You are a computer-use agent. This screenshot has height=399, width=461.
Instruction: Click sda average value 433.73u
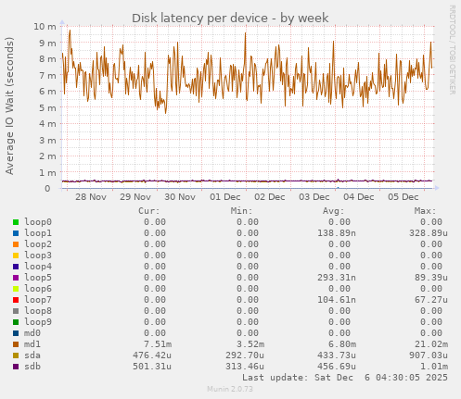337,355
